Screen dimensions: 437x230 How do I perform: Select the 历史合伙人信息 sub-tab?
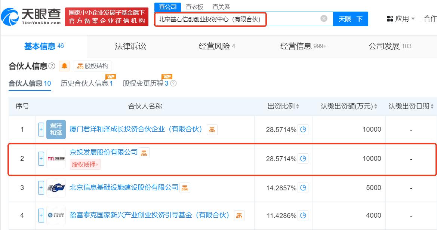(x=87, y=83)
